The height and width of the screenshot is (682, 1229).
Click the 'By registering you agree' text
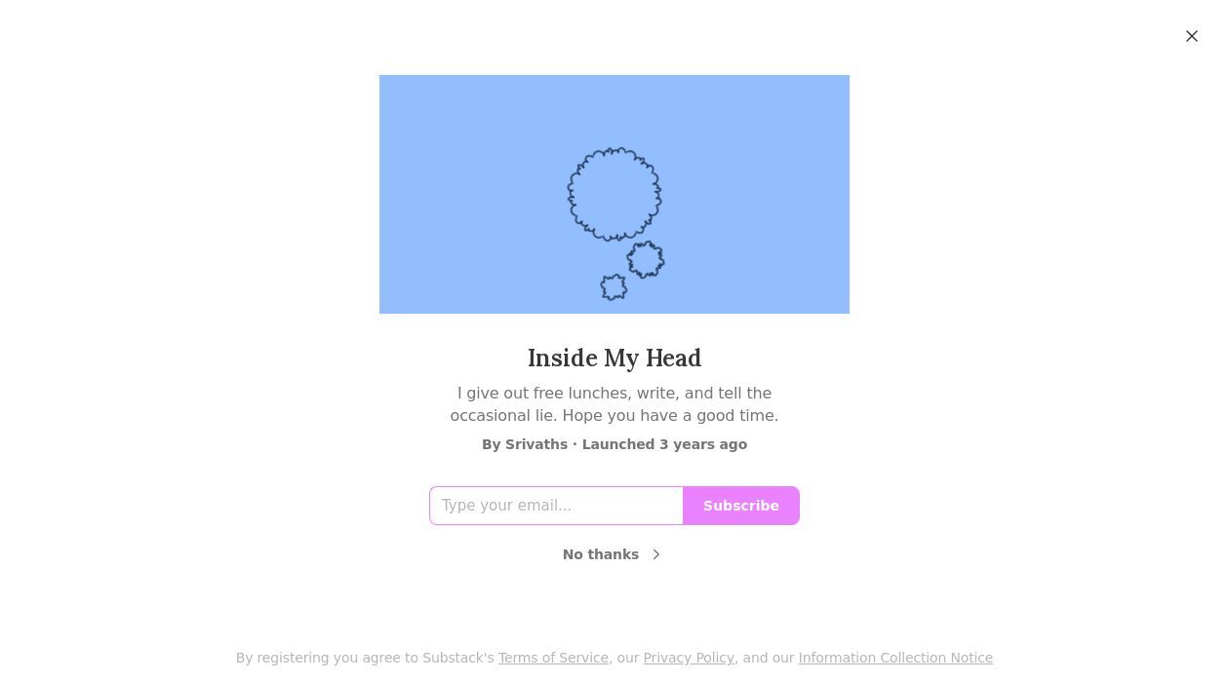click(327, 658)
